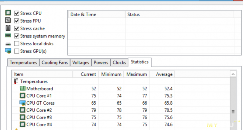Toggle the Stress system memory checkbox
The image size is (243, 130).
17,36
